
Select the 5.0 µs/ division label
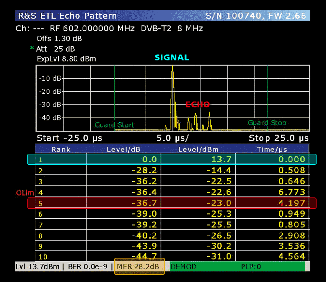(x=172, y=138)
